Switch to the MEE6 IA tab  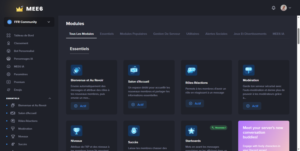point(278,34)
